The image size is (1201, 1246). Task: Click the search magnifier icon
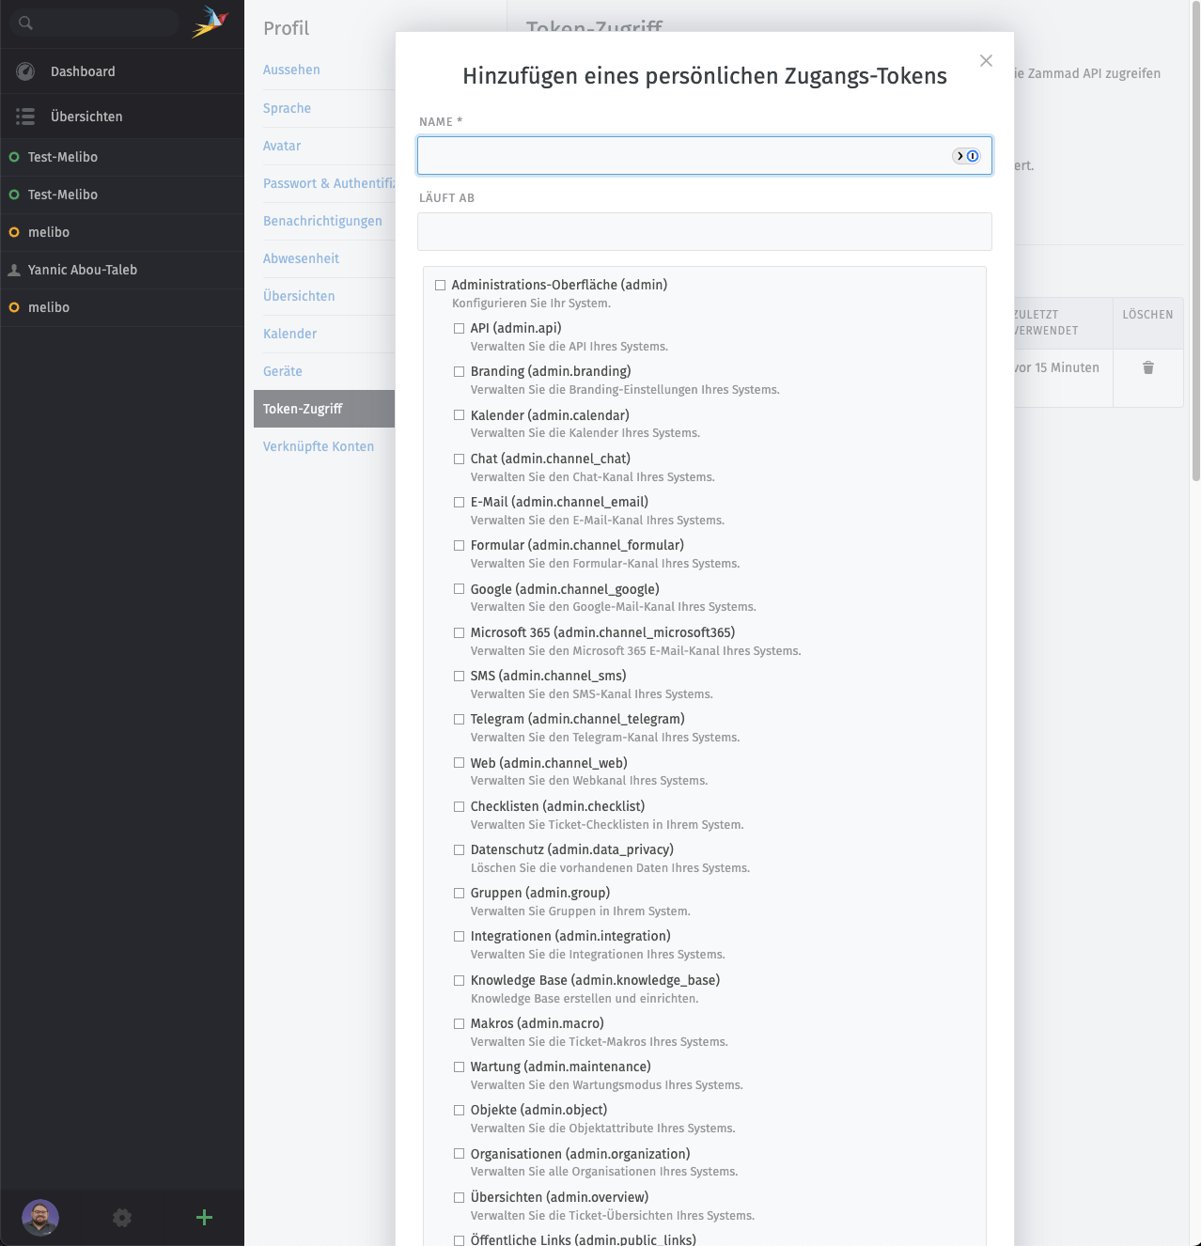[x=25, y=23]
